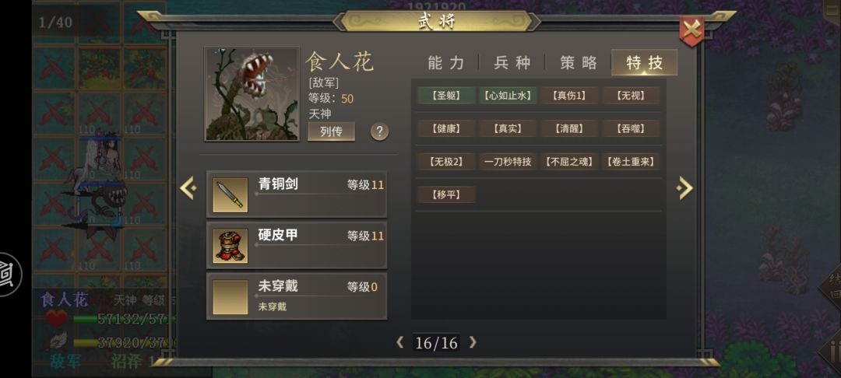841x378 pixels.
Task: Select the 一刀秒特技 skill tag
Action: click(508, 161)
